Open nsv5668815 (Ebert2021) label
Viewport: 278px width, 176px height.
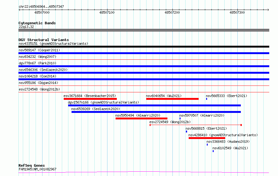[206, 128]
